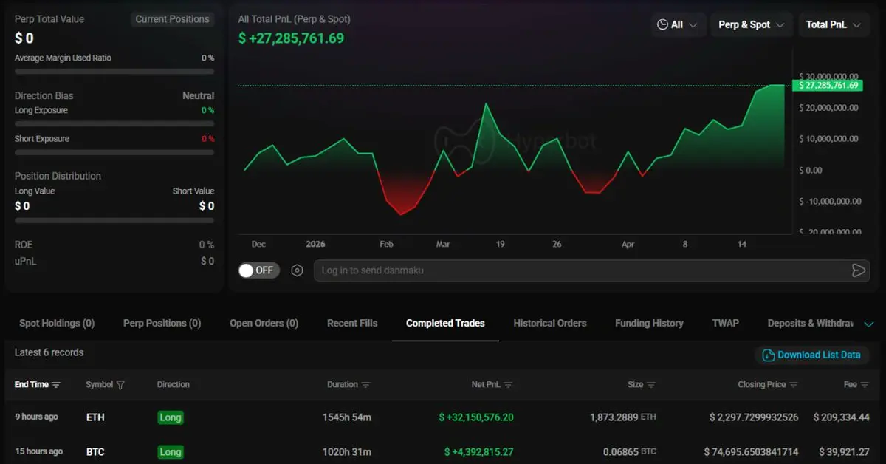Click the ETH Long tag
Screen dimensions: 886x464
[170, 417]
